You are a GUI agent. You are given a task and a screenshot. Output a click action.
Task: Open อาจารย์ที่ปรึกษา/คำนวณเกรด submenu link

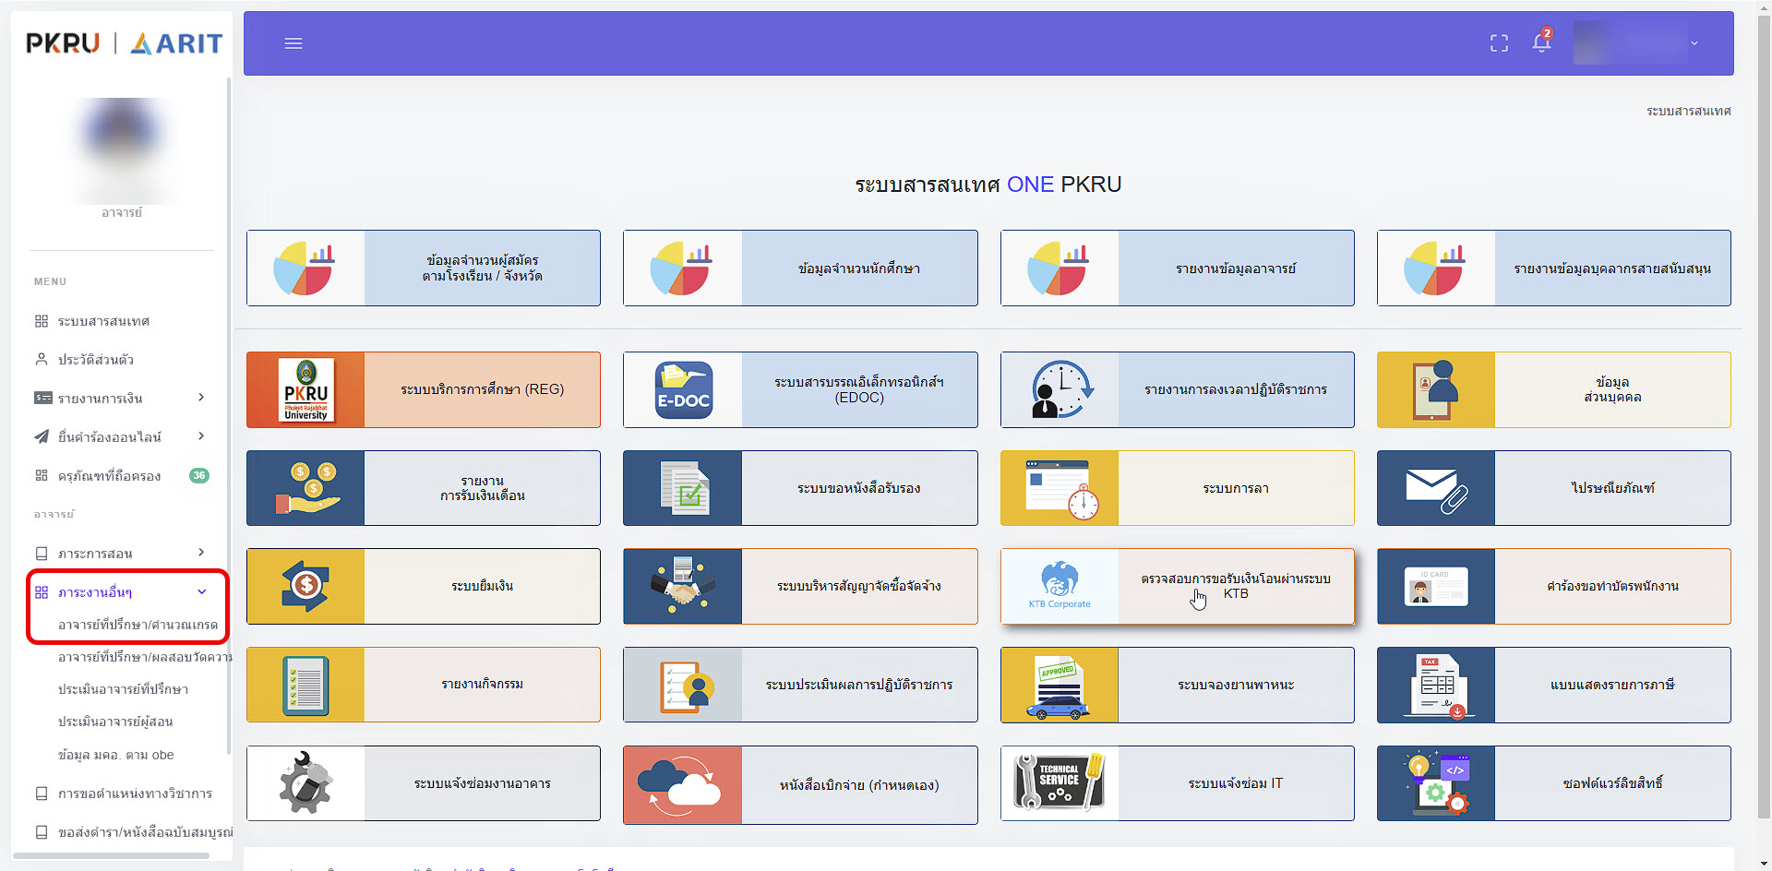coord(138,625)
